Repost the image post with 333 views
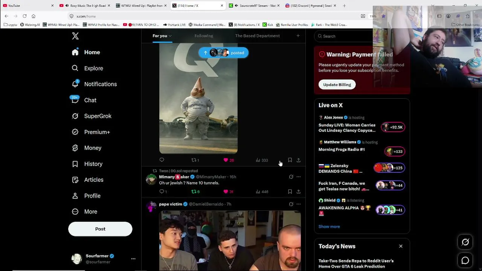The image size is (482, 271). tap(195, 160)
